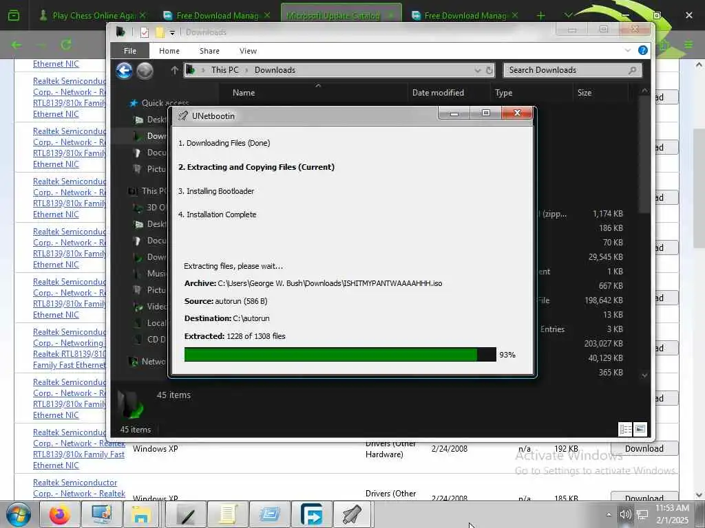Screen dimensions: 705x528
Task: Sort files by Size column
Action: [x=585, y=93]
